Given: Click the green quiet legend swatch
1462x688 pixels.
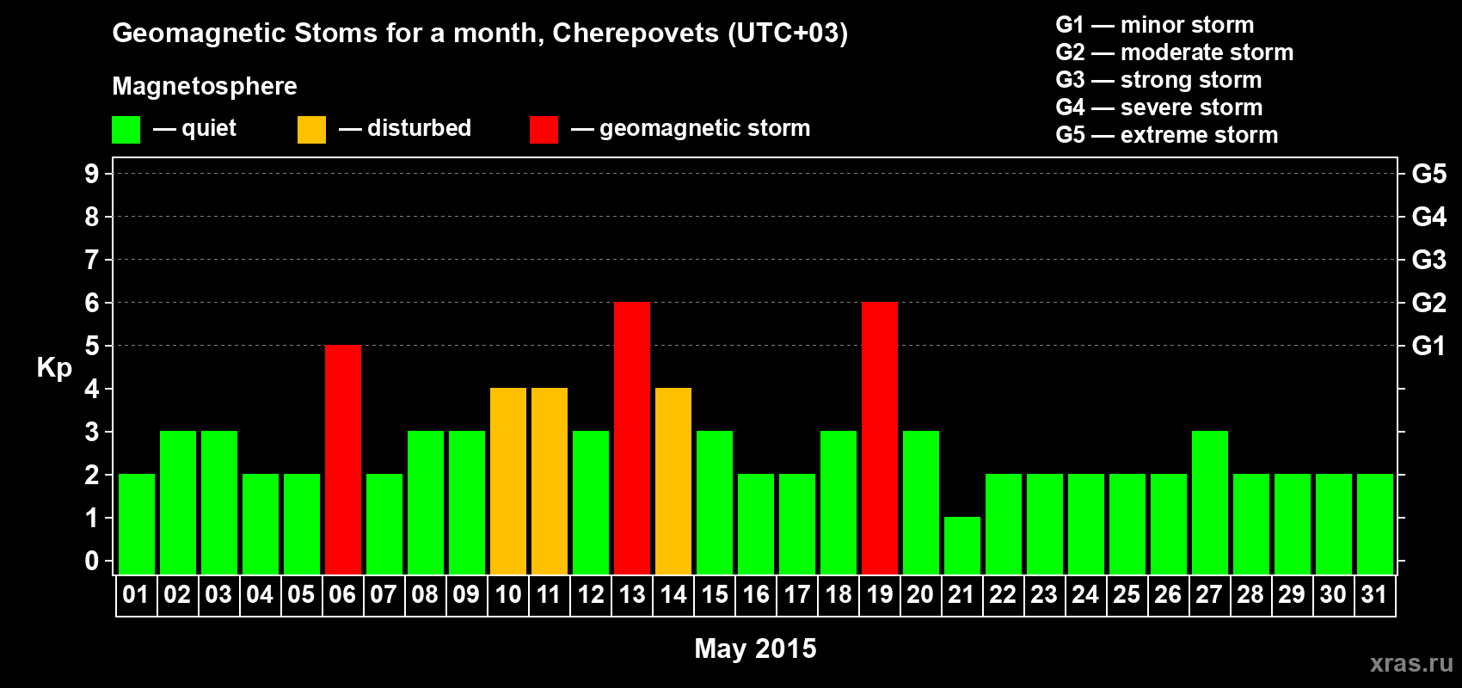Looking at the screenshot, I should 126,130.
